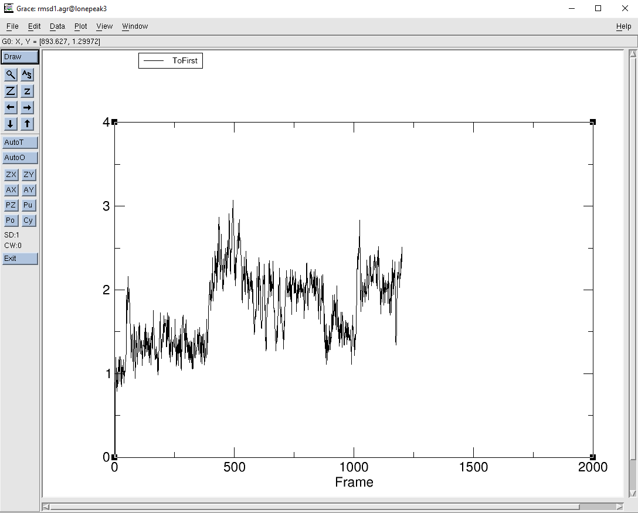Click the large Z zoom-in icon
Screen dimensions: 638x513
pos(10,91)
